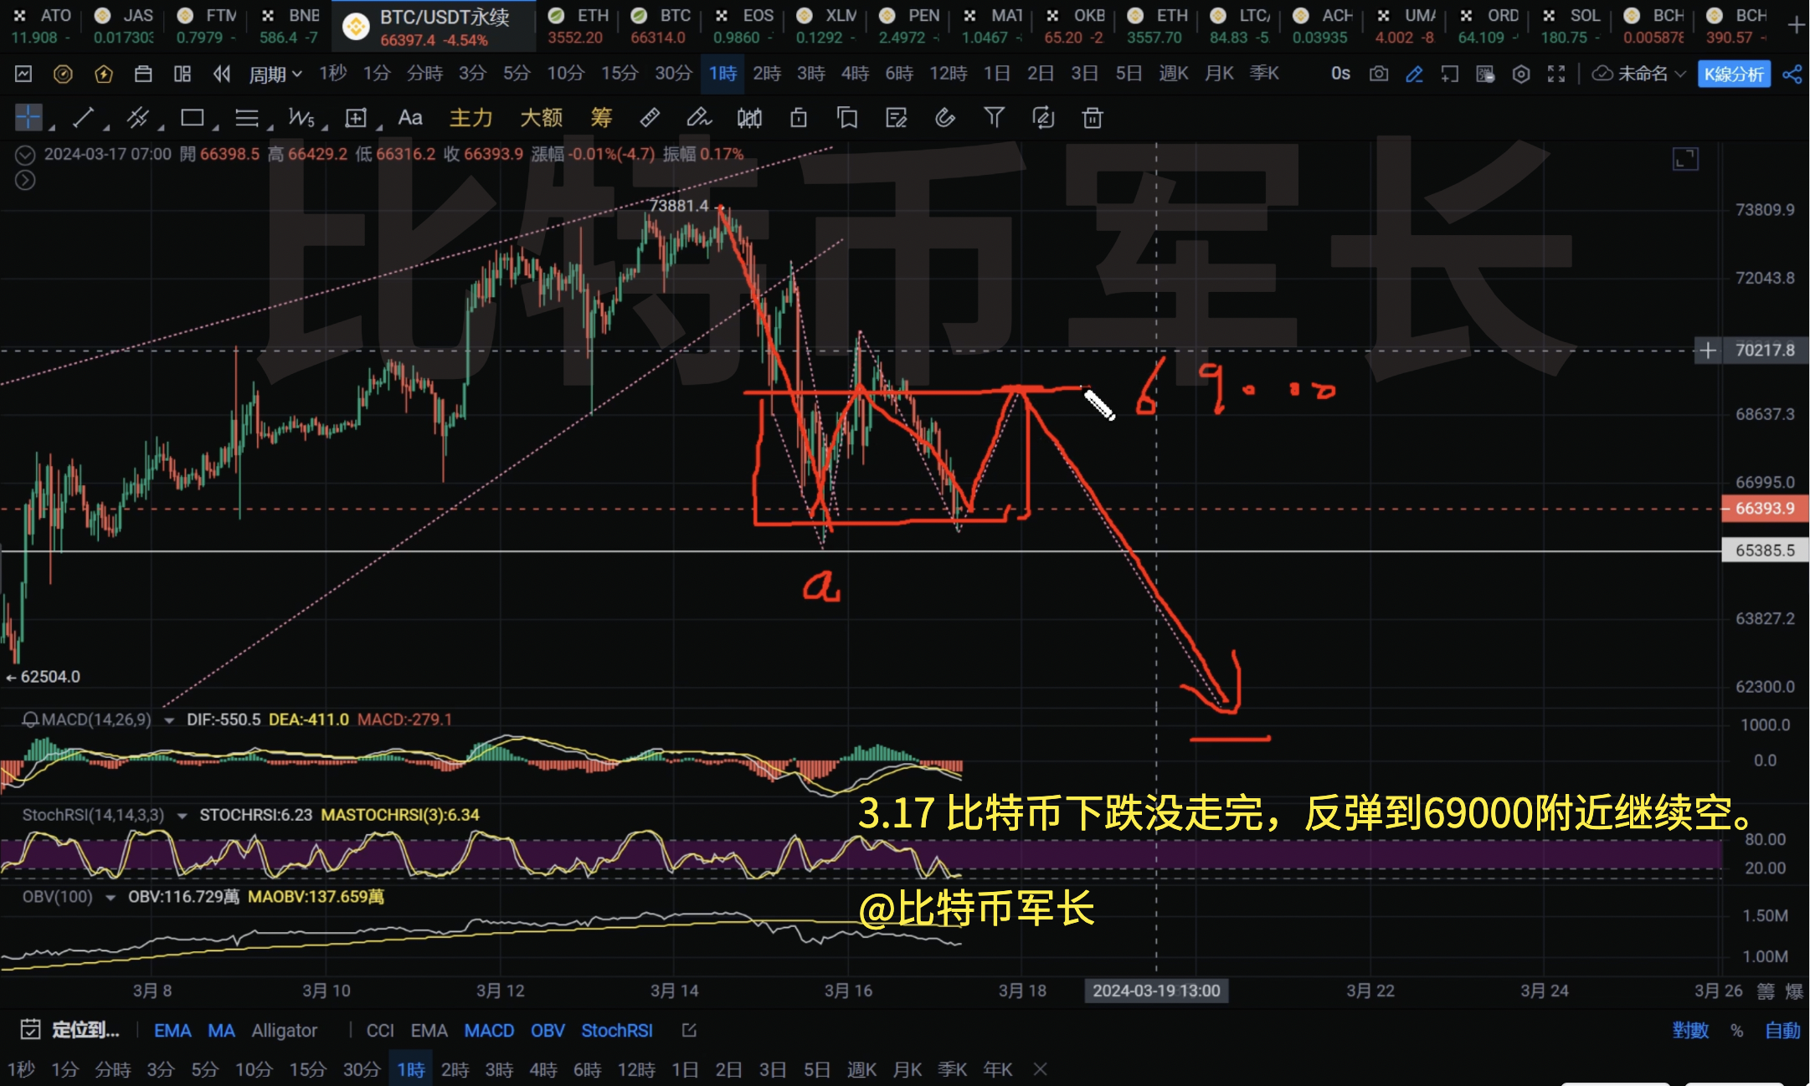Image resolution: width=1810 pixels, height=1086 pixels.
Task: Open the multi-pane layout icon
Action: 183,74
